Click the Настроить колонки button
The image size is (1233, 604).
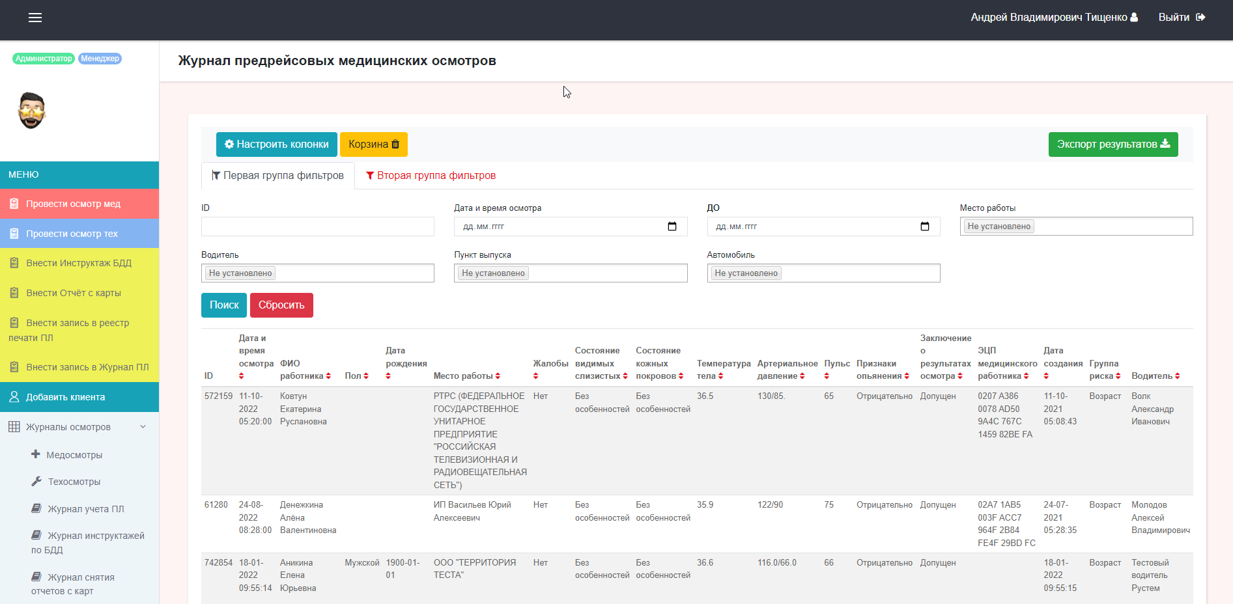coord(277,144)
